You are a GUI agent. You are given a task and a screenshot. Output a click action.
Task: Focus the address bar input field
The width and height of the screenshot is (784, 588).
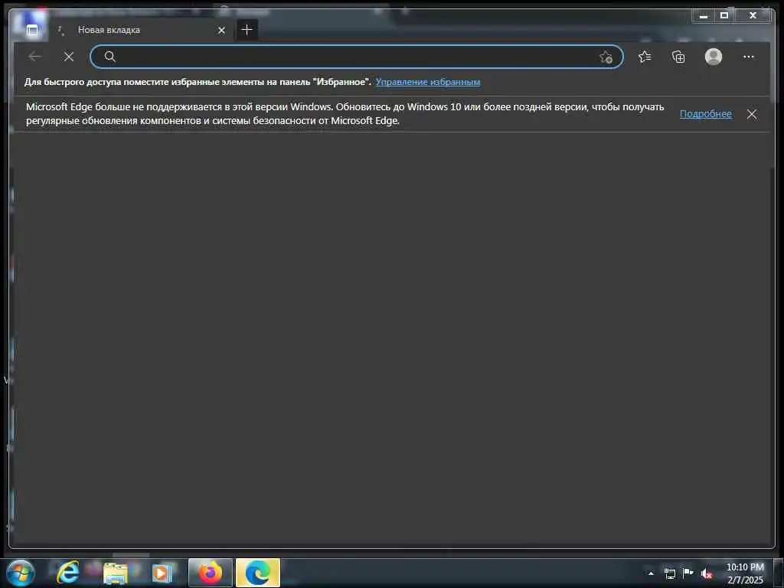tap(356, 57)
